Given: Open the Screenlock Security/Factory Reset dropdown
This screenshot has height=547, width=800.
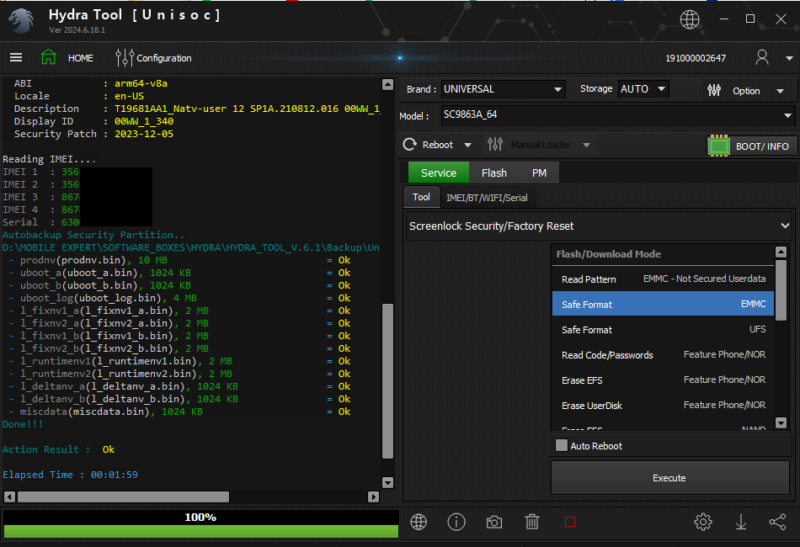Looking at the screenshot, I should [x=600, y=226].
